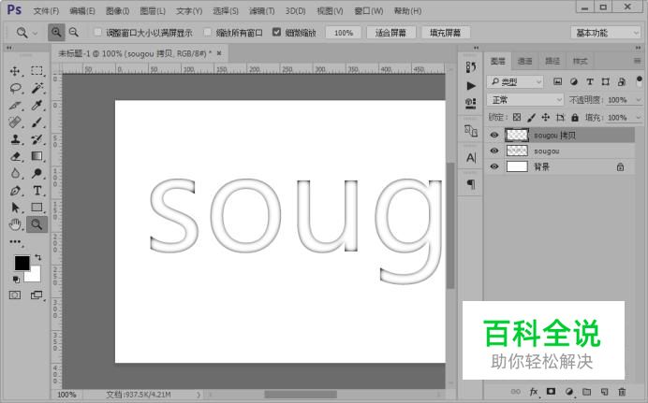The image size is (648, 403).
Task: Toggle Resize Windows to Fit checkbox
Action: click(x=98, y=32)
